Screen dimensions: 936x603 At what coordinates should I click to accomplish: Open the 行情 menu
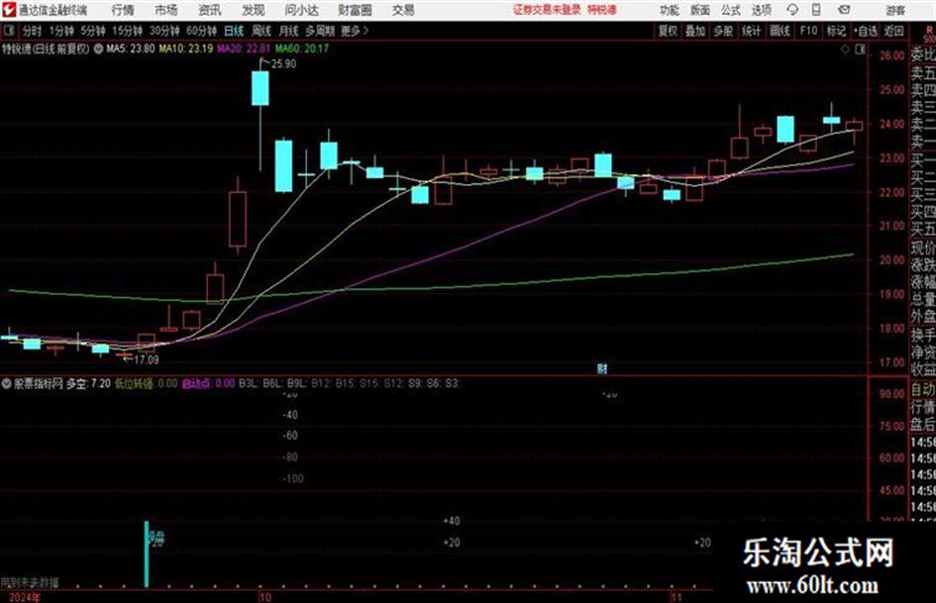pyautogui.click(x=123, y=10)
